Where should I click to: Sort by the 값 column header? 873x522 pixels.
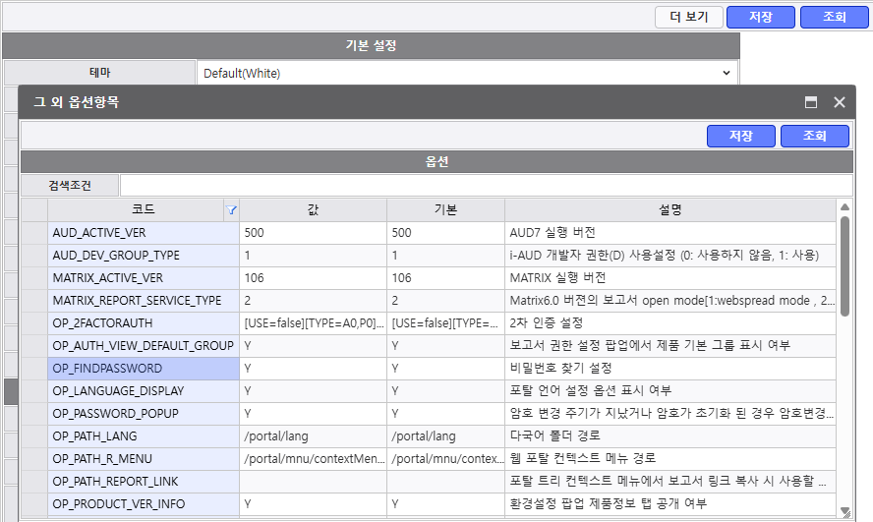313,210
